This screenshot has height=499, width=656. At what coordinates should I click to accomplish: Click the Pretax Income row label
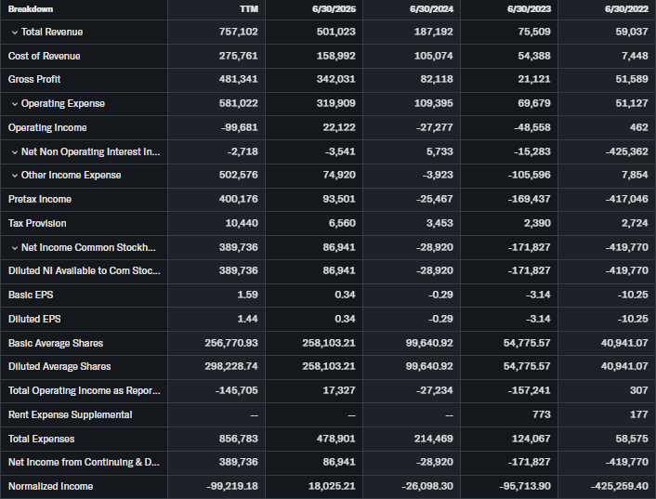click(x=40, y=199)
